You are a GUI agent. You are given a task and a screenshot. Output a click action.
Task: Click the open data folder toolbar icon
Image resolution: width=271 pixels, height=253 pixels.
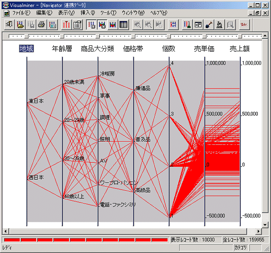coord(20,25)
